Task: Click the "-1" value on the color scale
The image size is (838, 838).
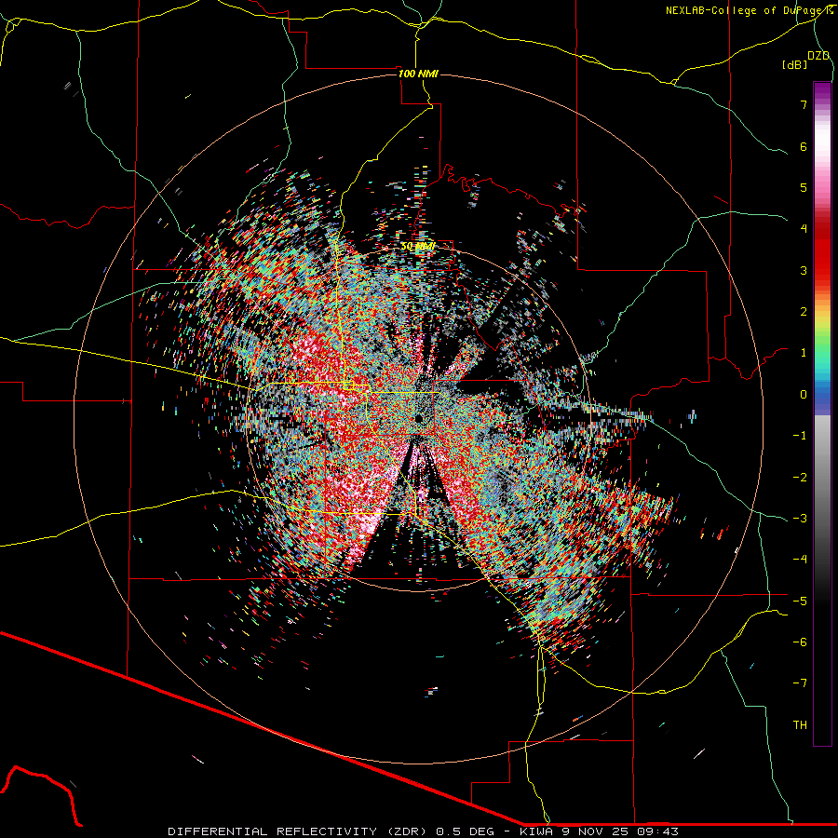Action: point(800,436)
